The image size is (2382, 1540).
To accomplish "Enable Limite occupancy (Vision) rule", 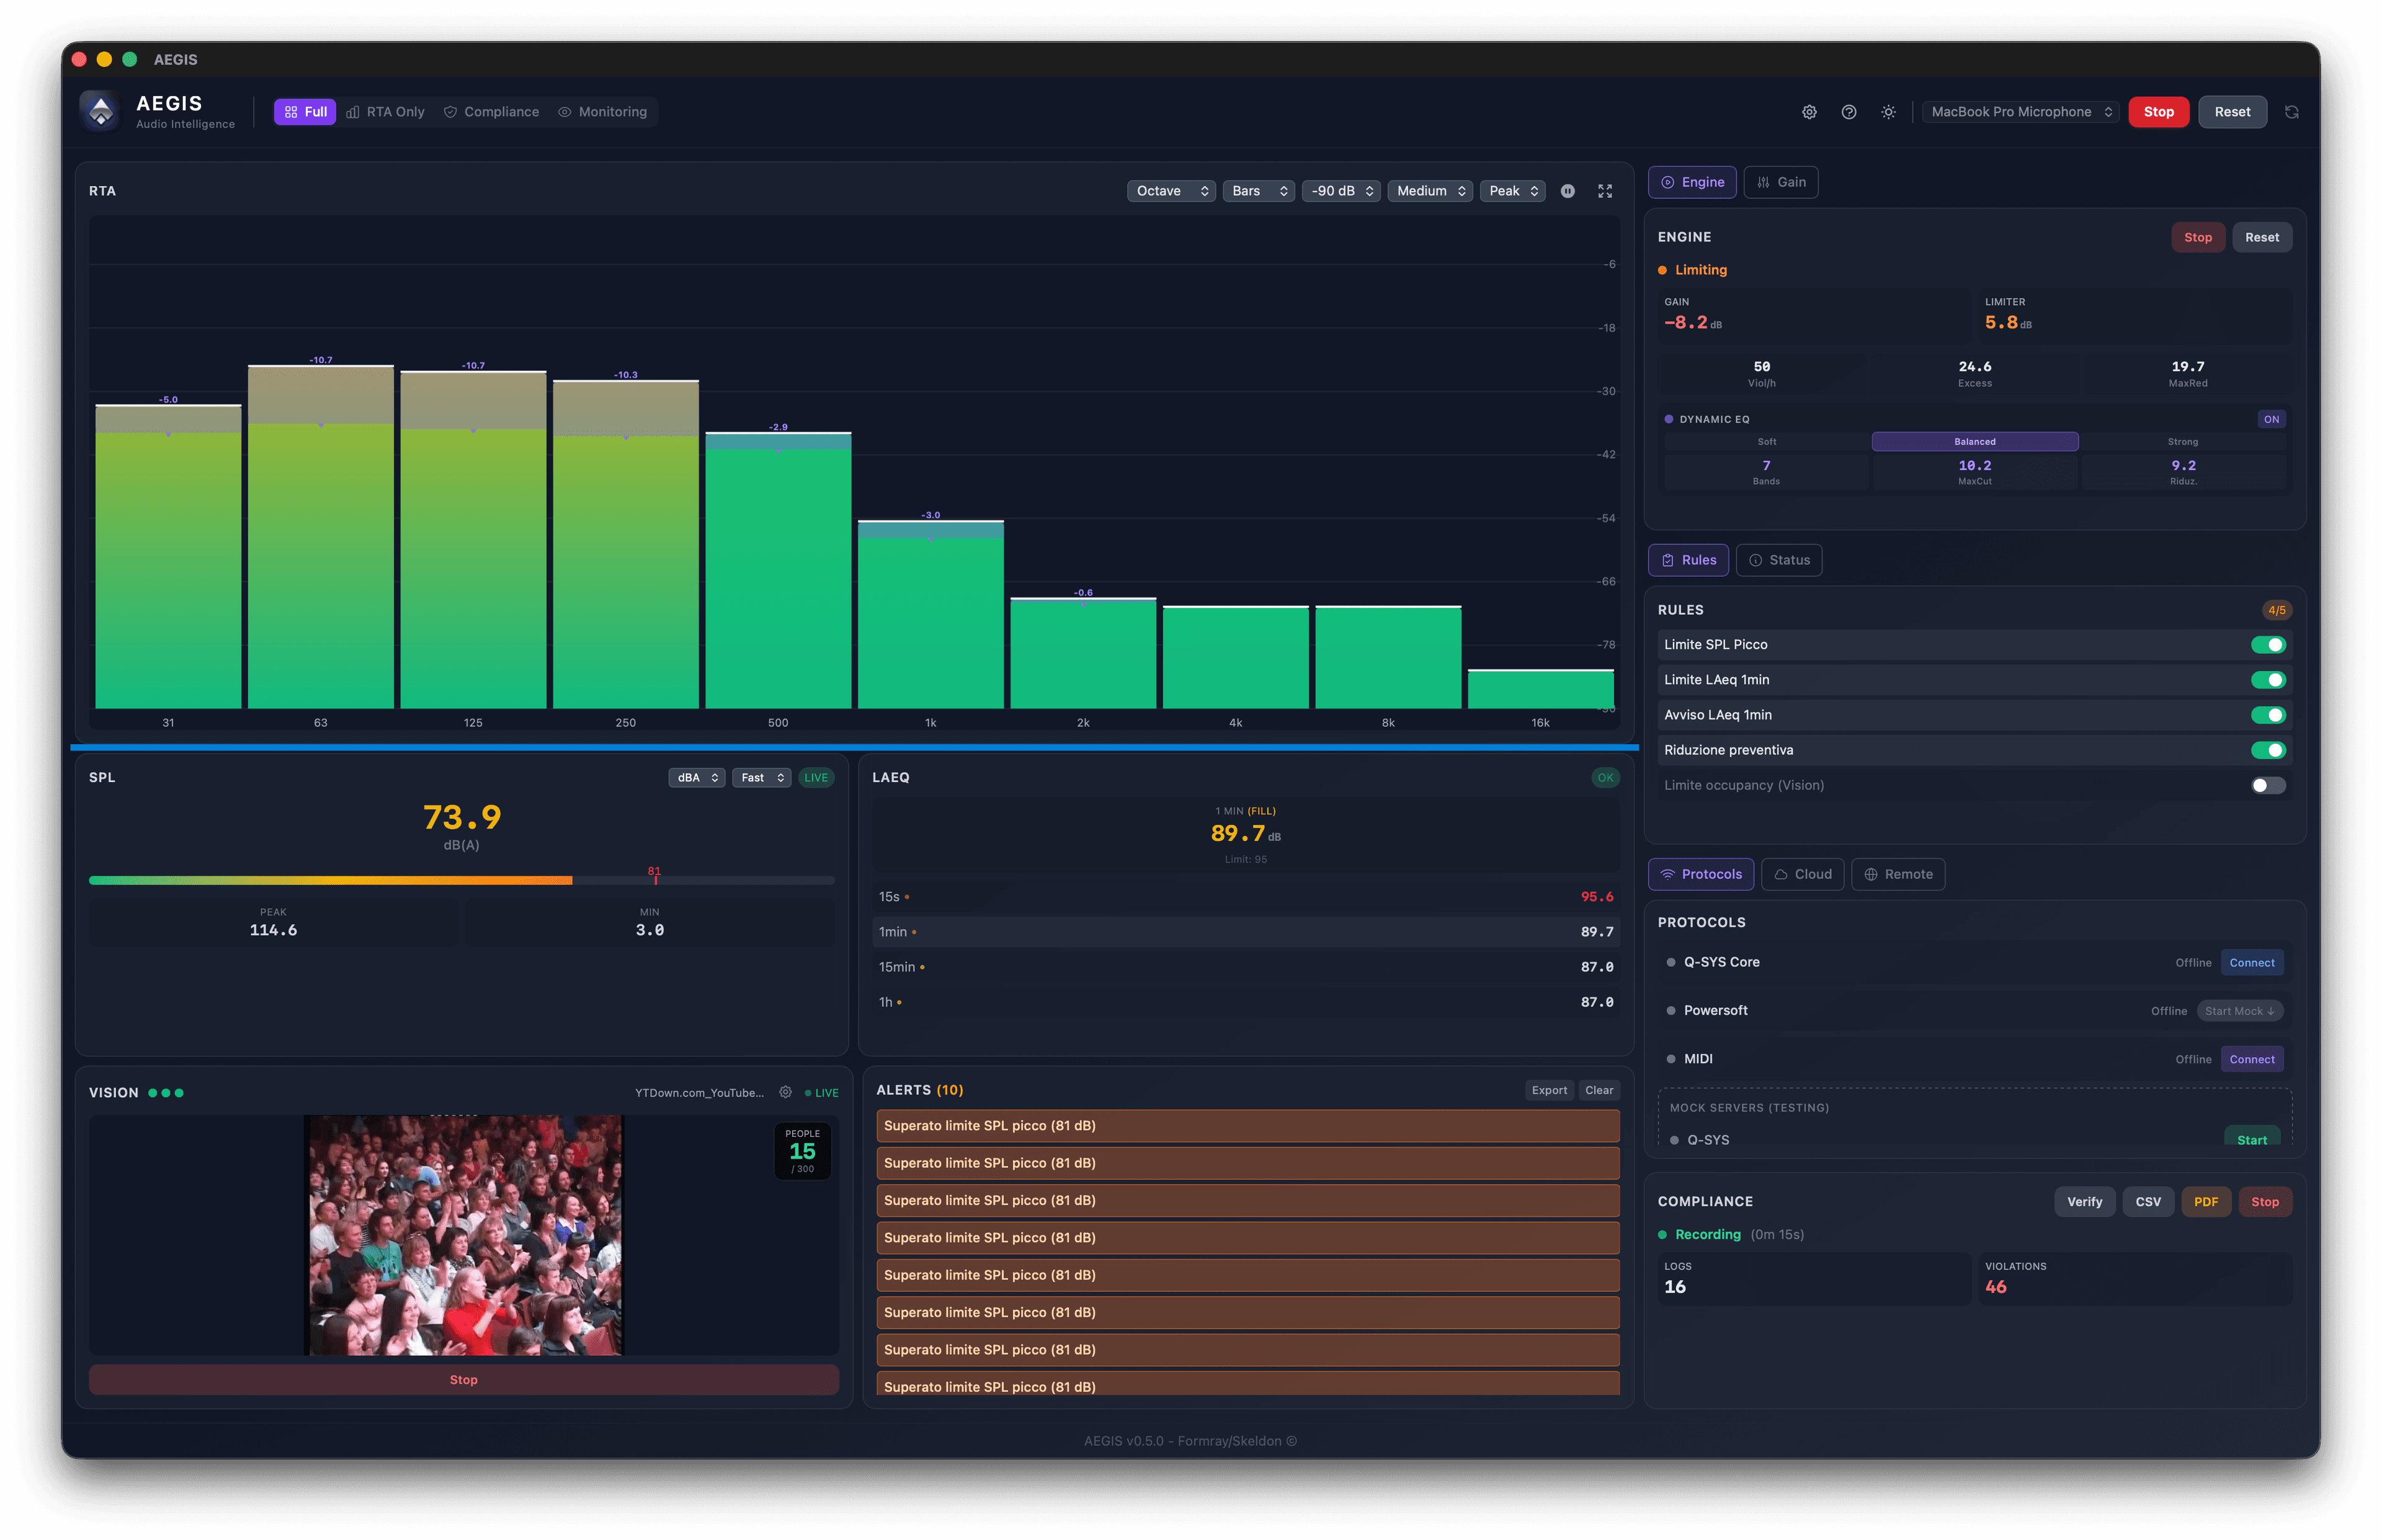I will click(x=2269, y=785).
